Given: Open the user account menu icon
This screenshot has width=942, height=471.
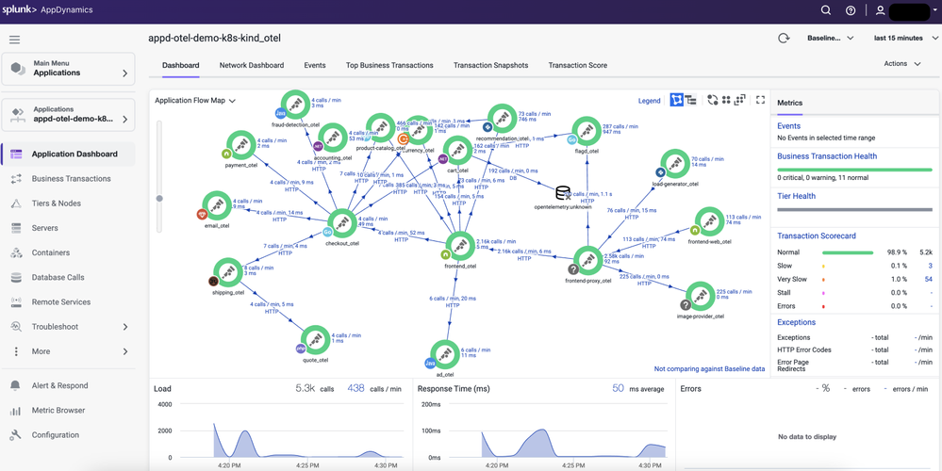Looking at the screenshot, I should point(880,10).
